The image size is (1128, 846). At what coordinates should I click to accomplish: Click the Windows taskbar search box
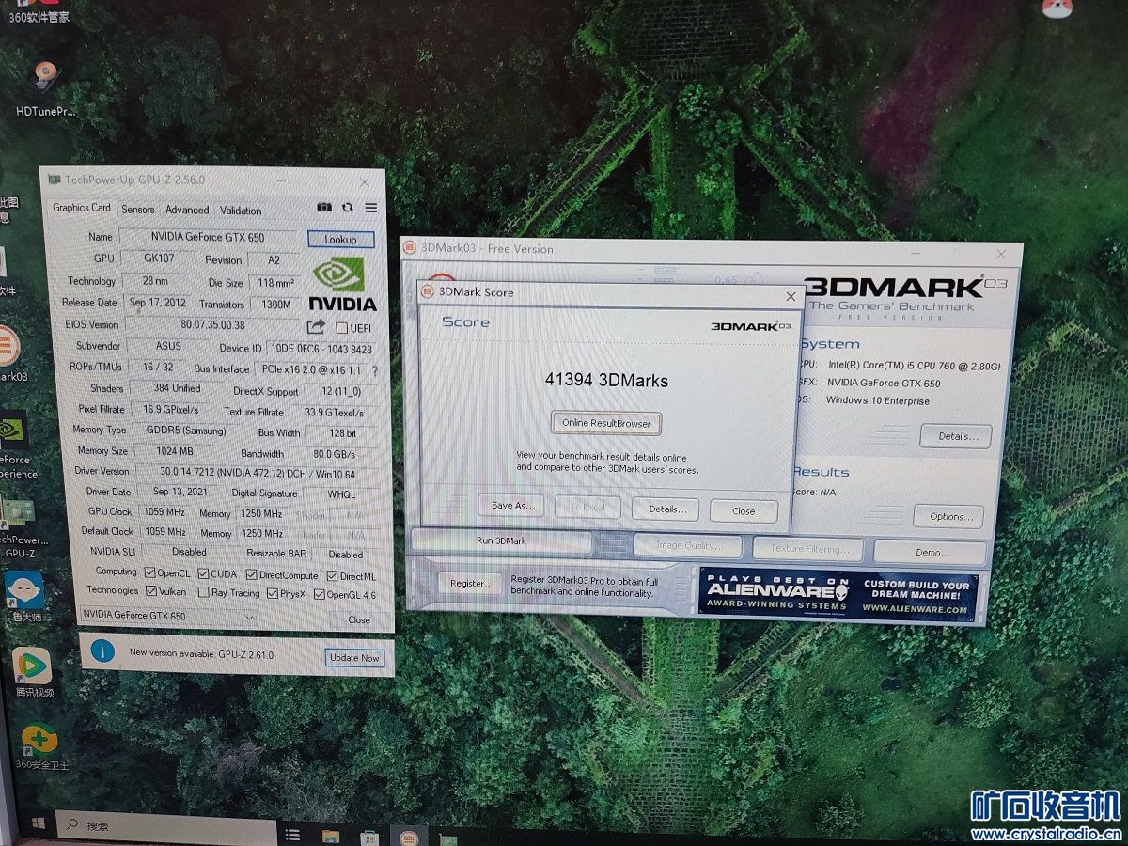[167, 826]
